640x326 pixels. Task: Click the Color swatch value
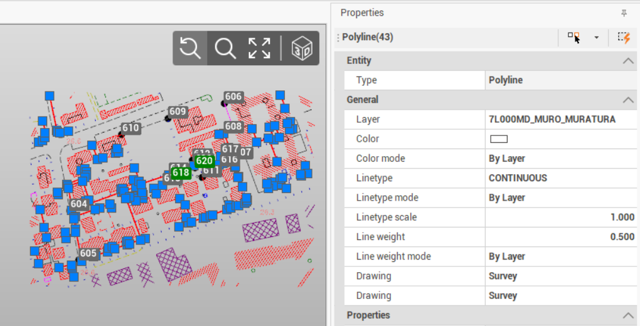pos(498,139)
